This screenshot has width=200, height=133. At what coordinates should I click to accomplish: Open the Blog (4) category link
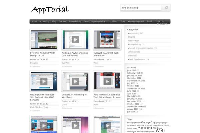(131, 37)
